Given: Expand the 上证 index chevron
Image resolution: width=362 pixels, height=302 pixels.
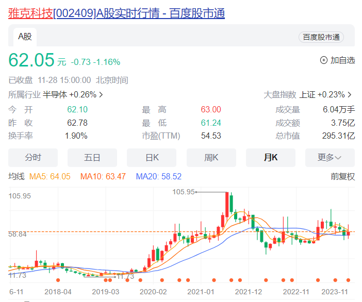Looking at the screenshot, I should point(350,95).
